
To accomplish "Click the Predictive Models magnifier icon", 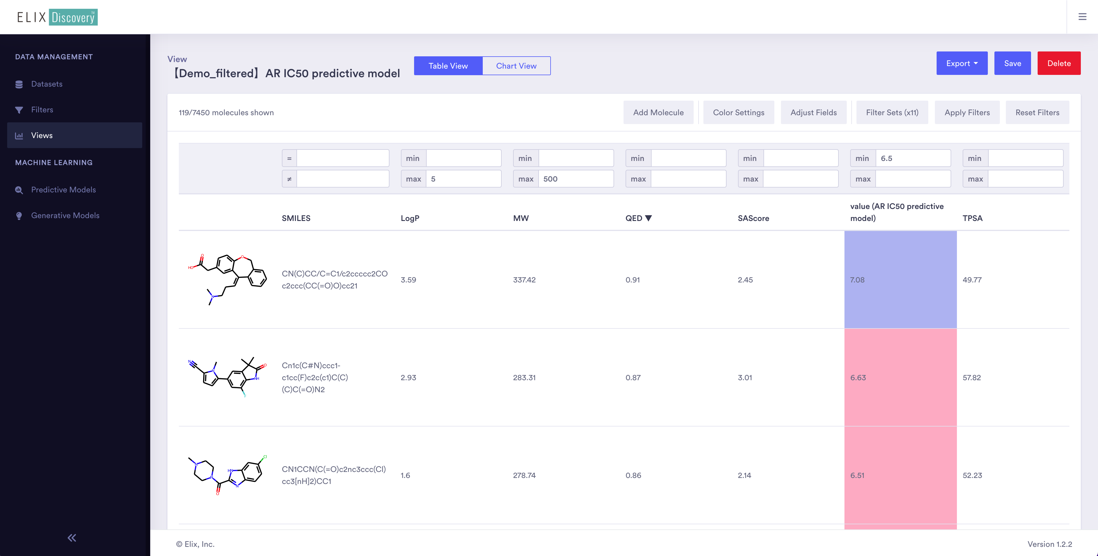I will point(19,190).
